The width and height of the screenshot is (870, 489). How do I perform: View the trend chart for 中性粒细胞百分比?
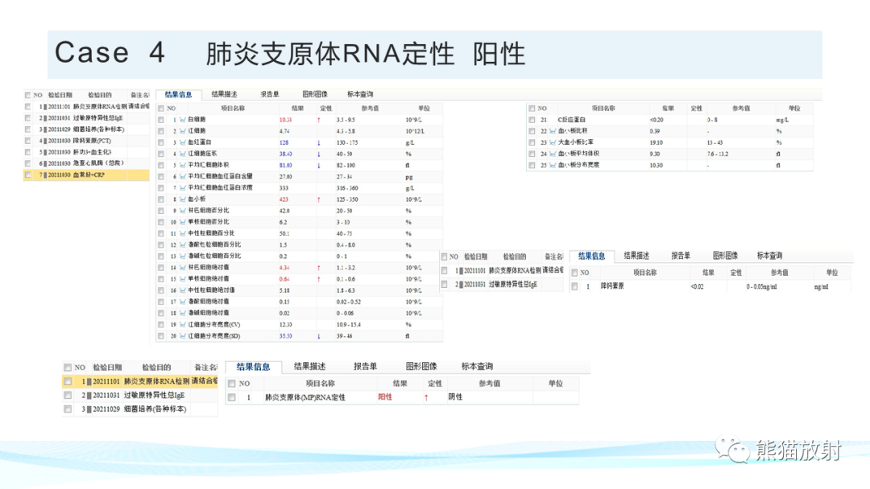(183, 233)
